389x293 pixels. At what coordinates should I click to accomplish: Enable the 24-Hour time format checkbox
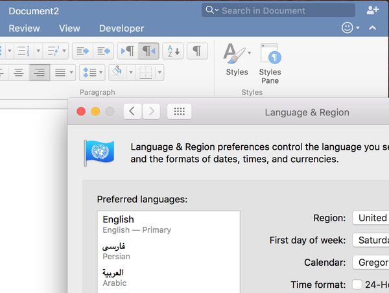tap(357, 285)
